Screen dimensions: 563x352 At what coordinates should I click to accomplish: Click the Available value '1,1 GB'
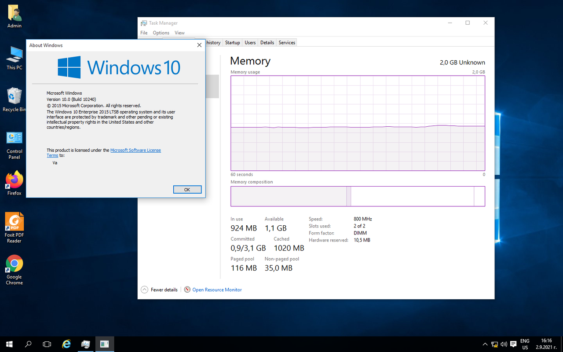point(275,228)
